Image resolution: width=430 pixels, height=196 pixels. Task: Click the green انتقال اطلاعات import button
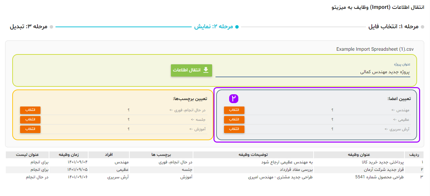[191, 70]
